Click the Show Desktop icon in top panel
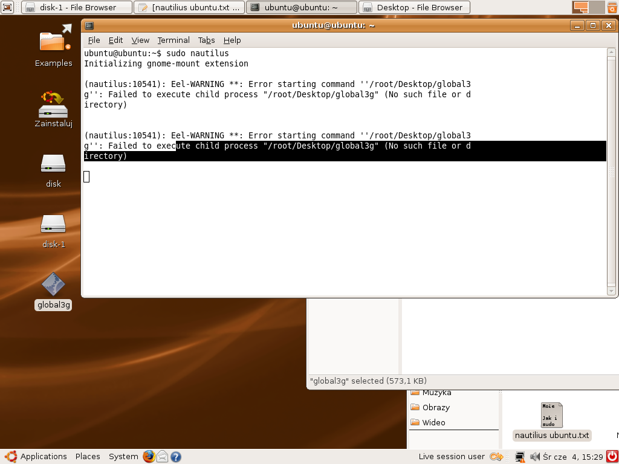 click(7, 7)
